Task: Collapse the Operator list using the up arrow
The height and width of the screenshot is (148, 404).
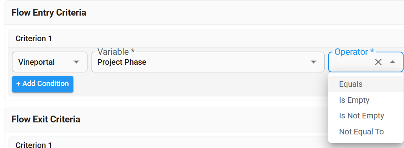Action: click(x=392, y=62)
